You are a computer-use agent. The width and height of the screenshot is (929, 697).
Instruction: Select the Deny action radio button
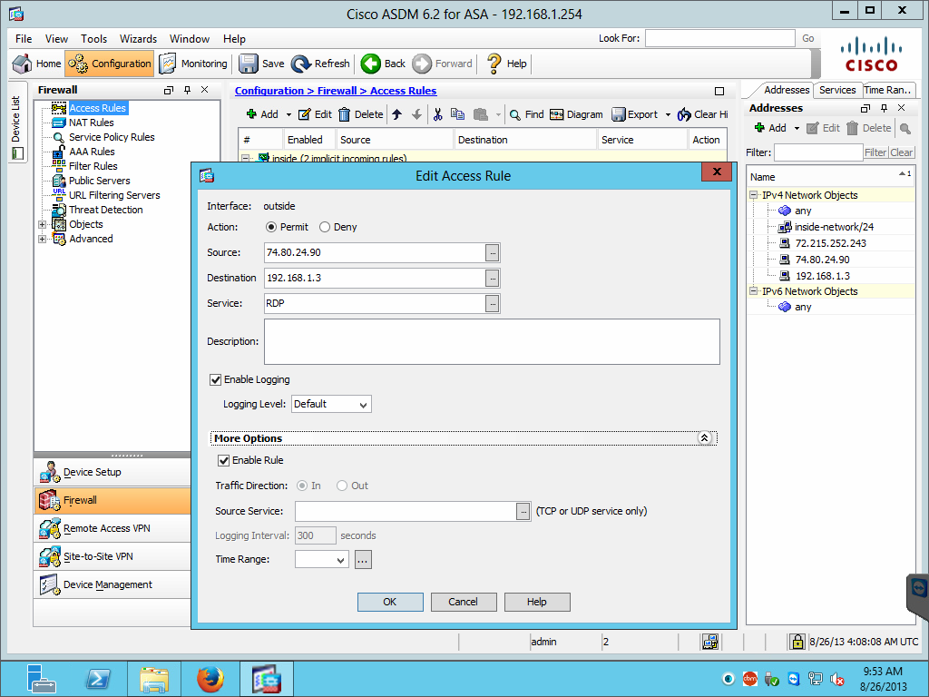tap(325, 227)
